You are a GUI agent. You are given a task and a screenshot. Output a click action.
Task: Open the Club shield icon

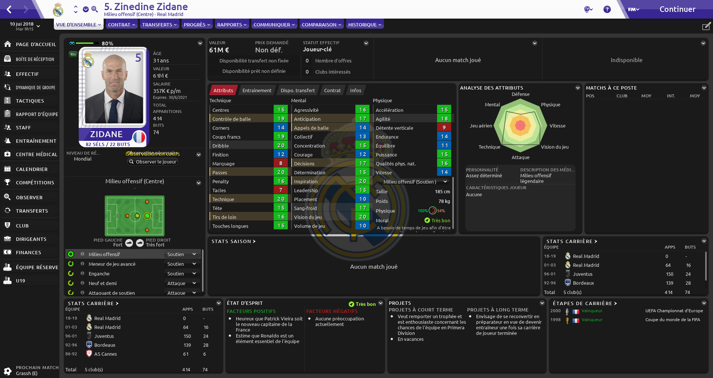[7, 225]
